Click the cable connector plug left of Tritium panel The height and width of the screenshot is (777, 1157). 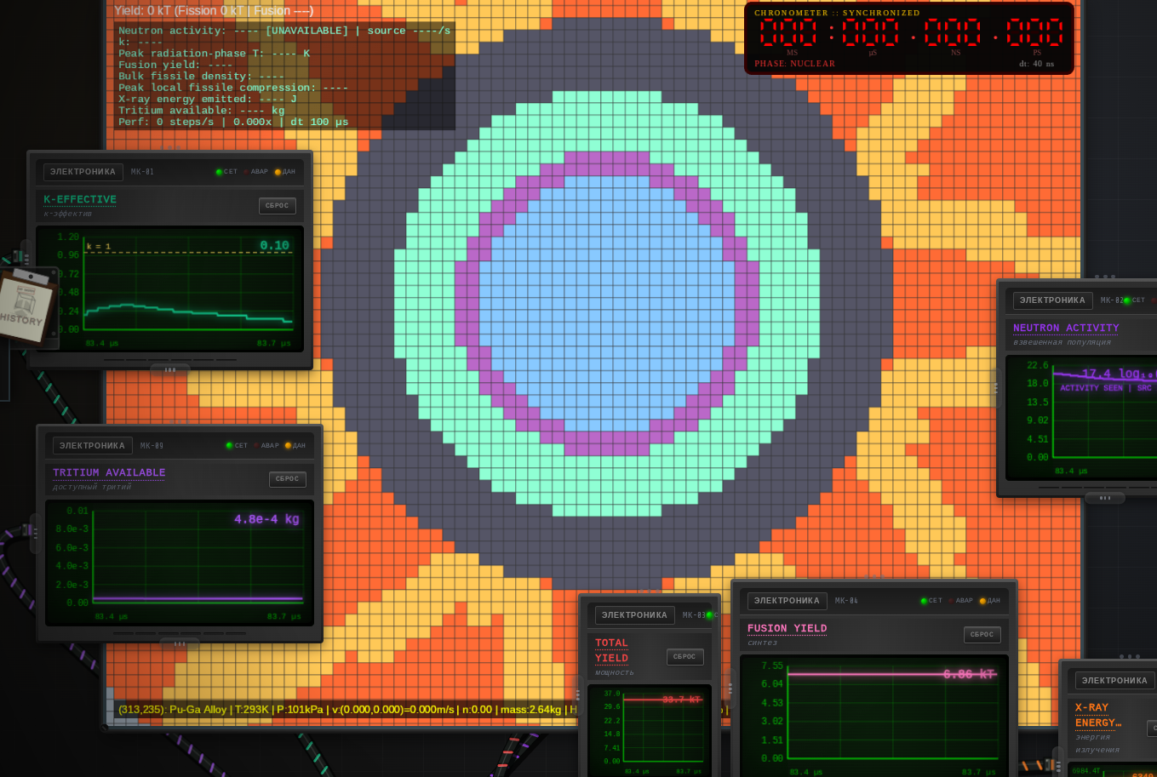29,531
